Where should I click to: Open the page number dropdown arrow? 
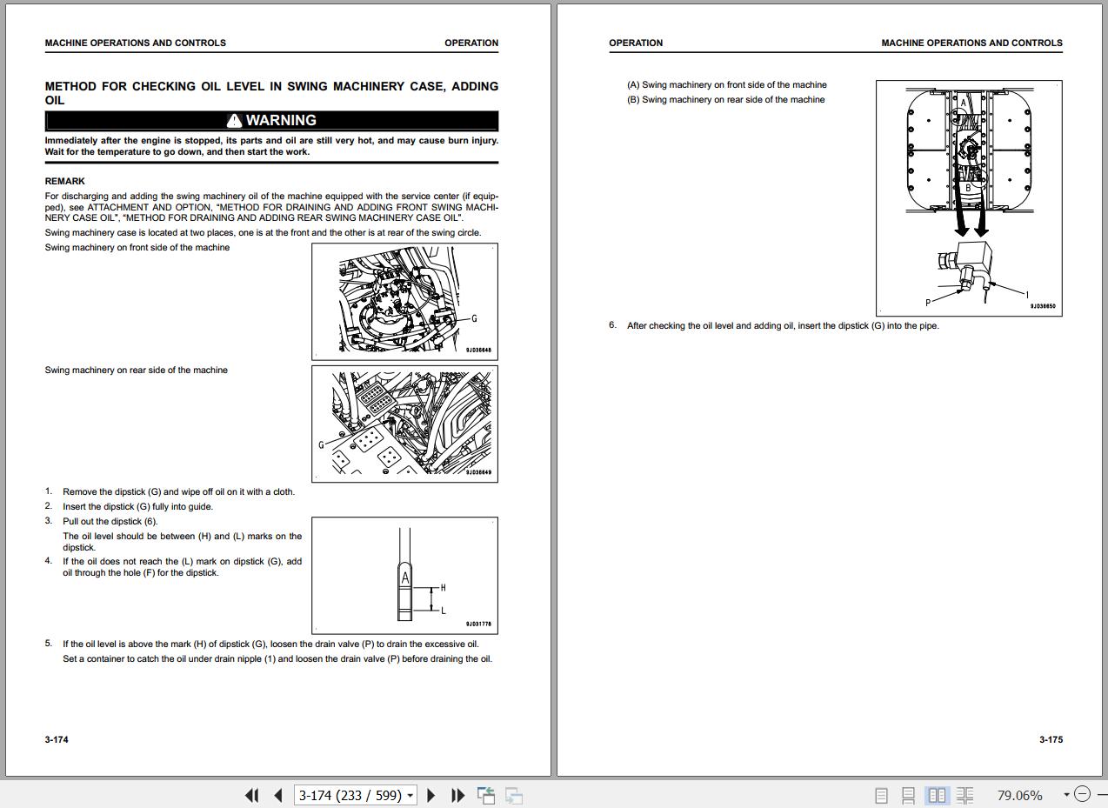410,795
